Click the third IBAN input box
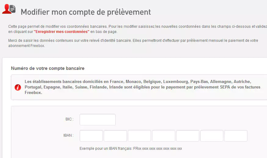The image size is (267, 158). pos(139,136)
